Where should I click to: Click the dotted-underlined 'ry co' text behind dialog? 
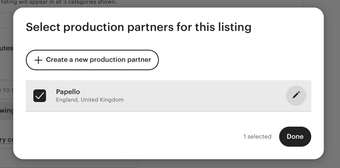click(x=7, y=140)
